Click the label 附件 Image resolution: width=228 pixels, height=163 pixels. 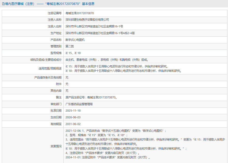click(59, 84)
